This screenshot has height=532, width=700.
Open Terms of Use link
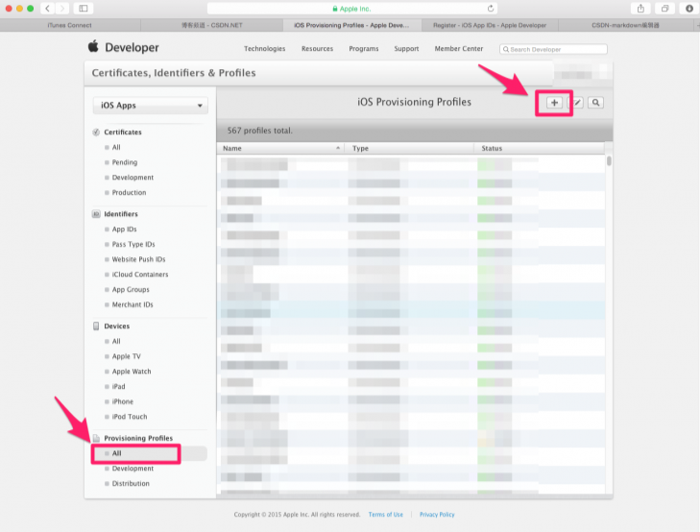click(386, 515)
